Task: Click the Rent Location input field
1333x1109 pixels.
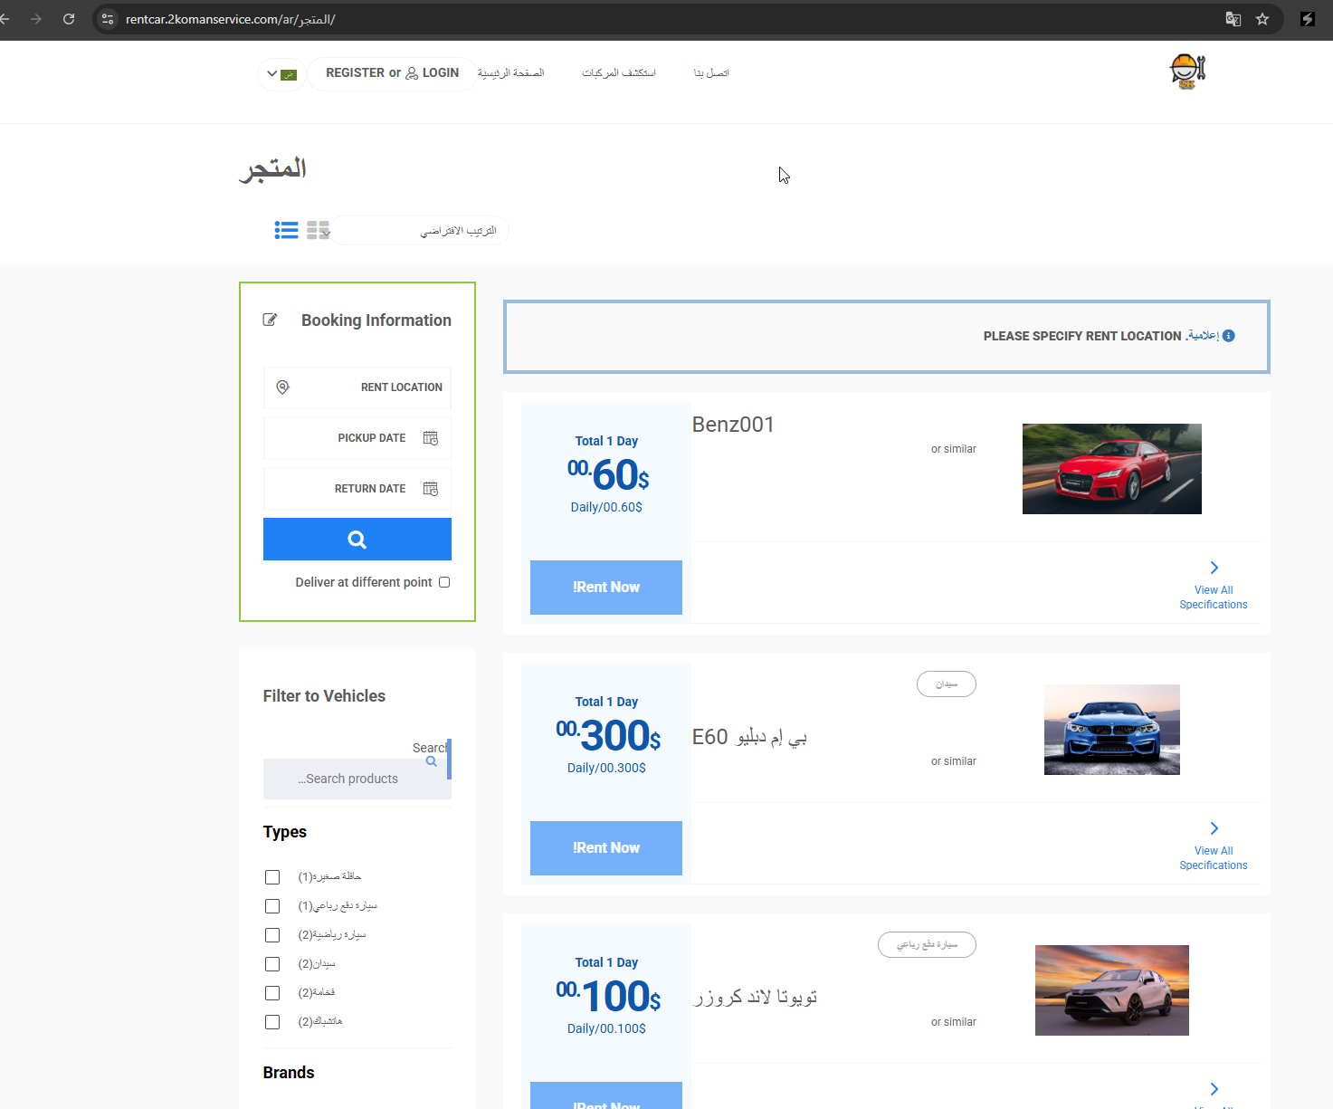Action: click(357, 387)
